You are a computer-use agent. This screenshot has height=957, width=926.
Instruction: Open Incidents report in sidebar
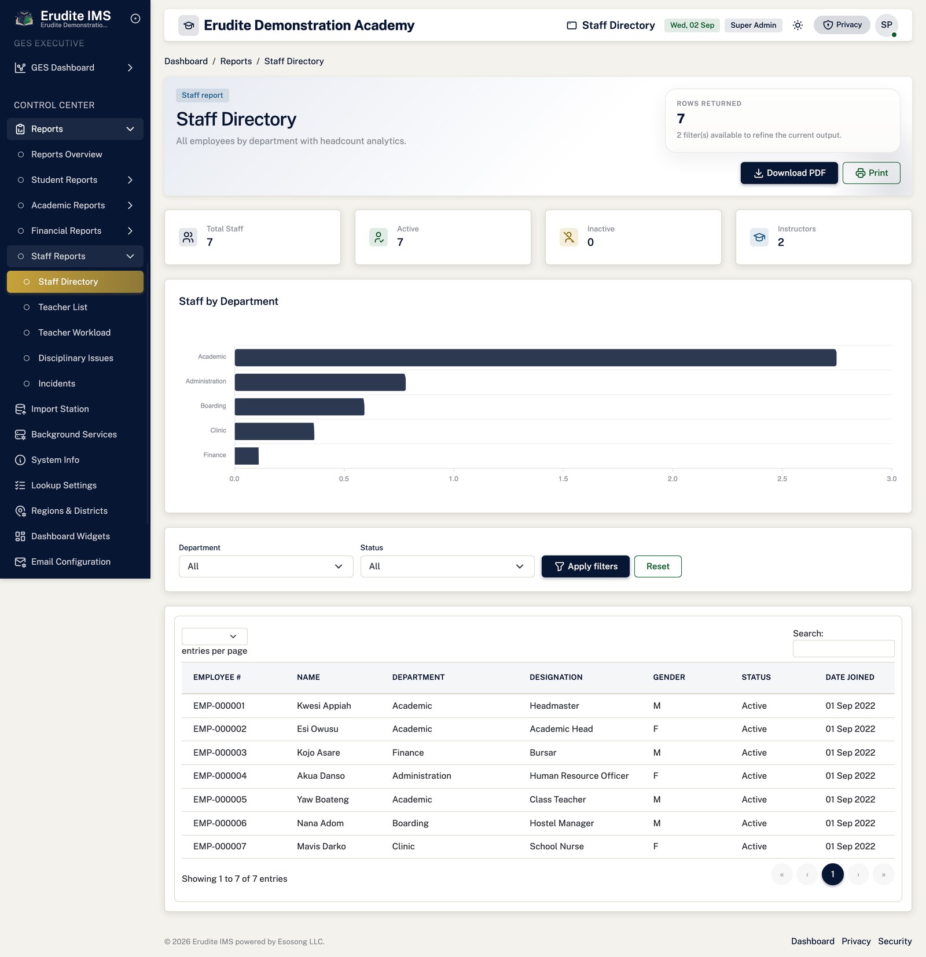click(x=75, y=384)
